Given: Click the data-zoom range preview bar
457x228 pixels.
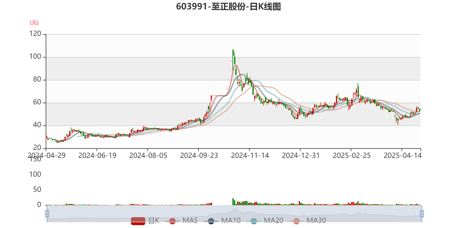Looking at the screenshot, I should point(234,213).
